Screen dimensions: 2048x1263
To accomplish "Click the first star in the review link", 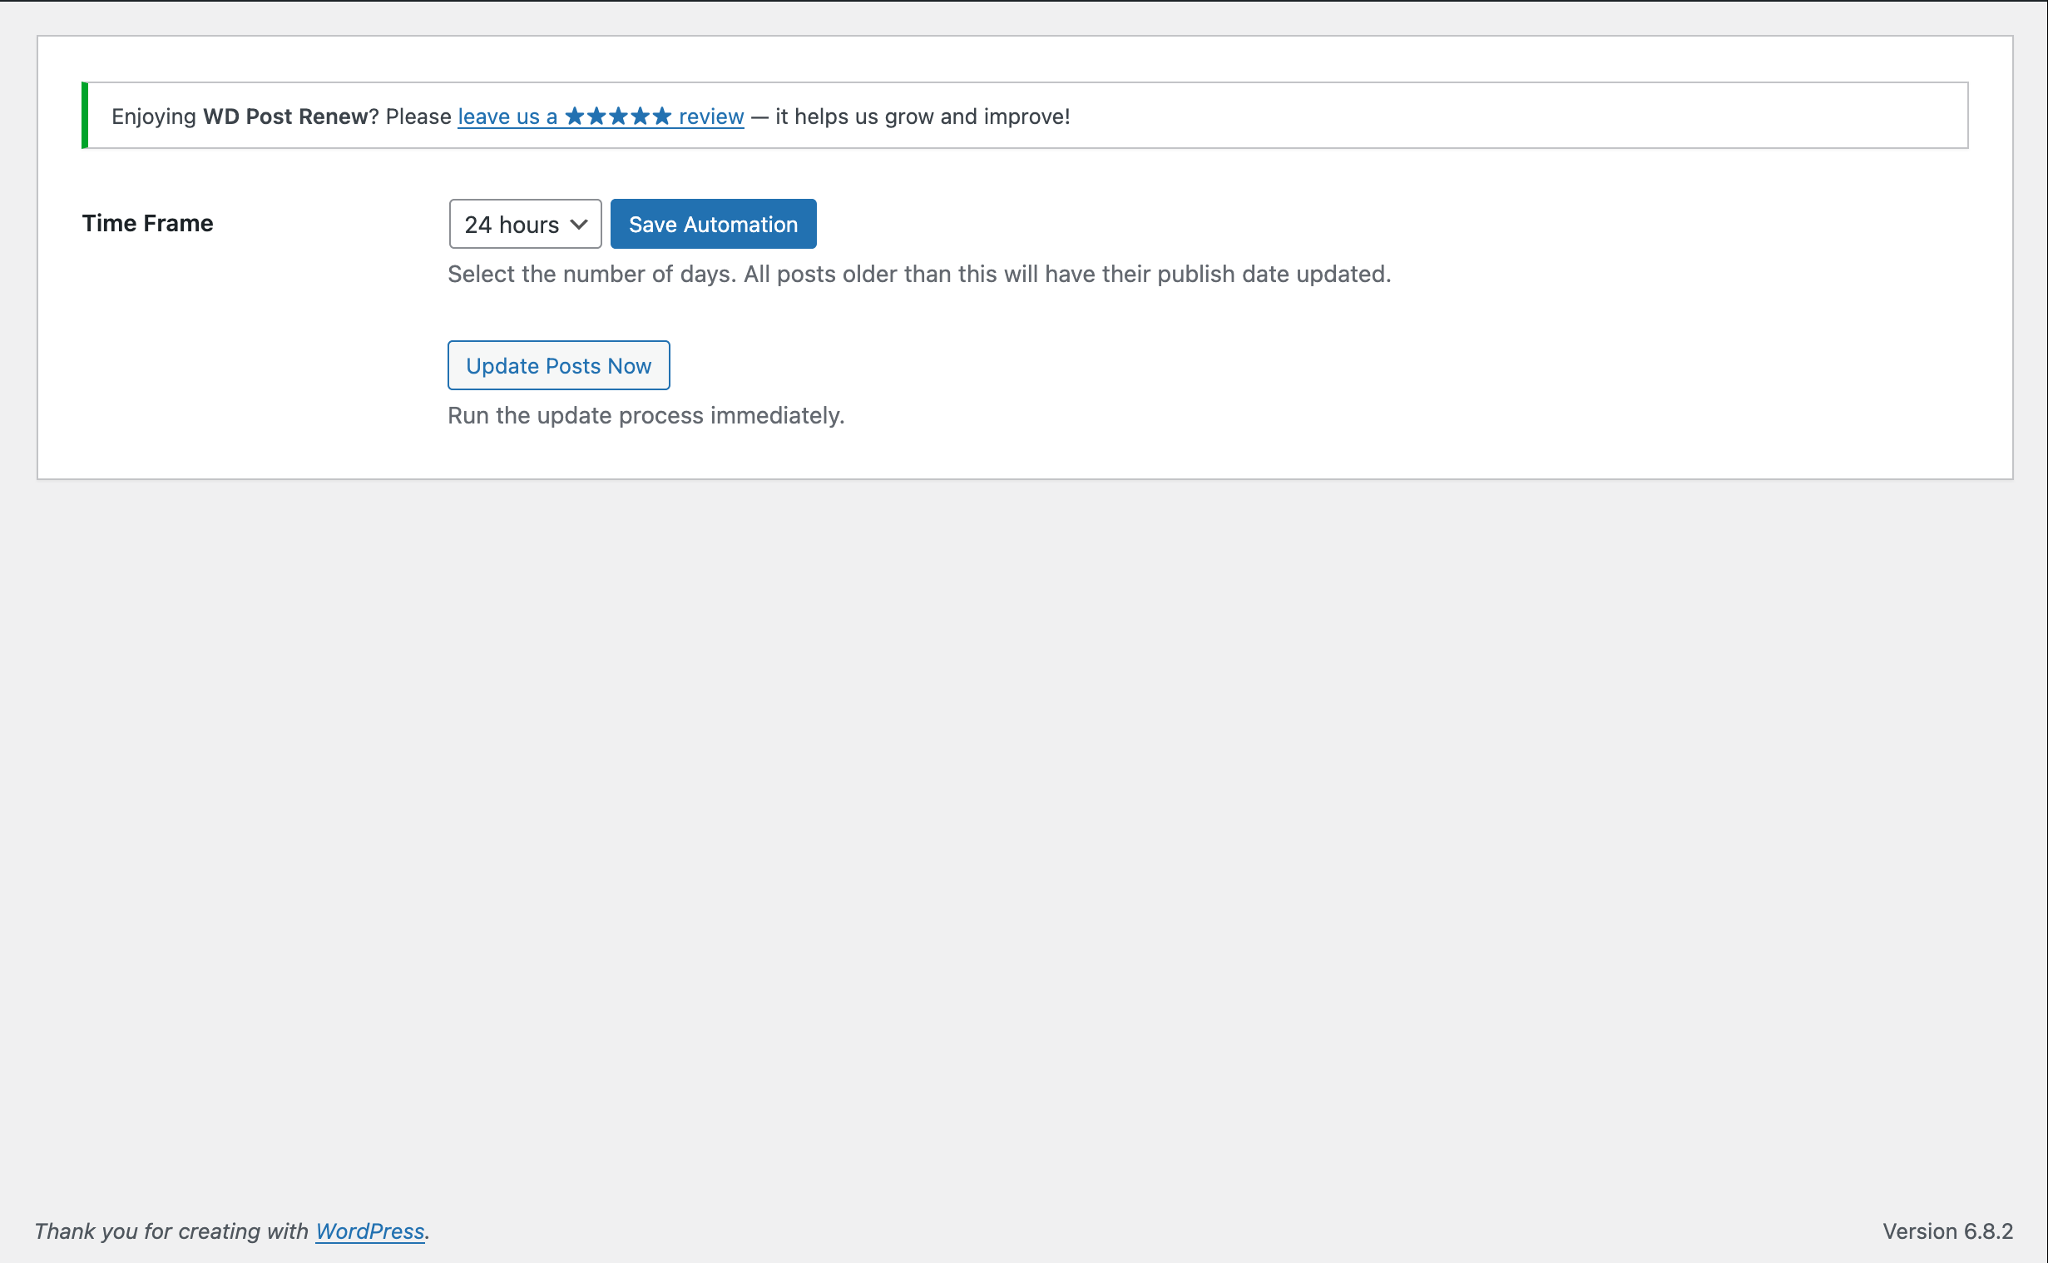I will tap(575, 116).
